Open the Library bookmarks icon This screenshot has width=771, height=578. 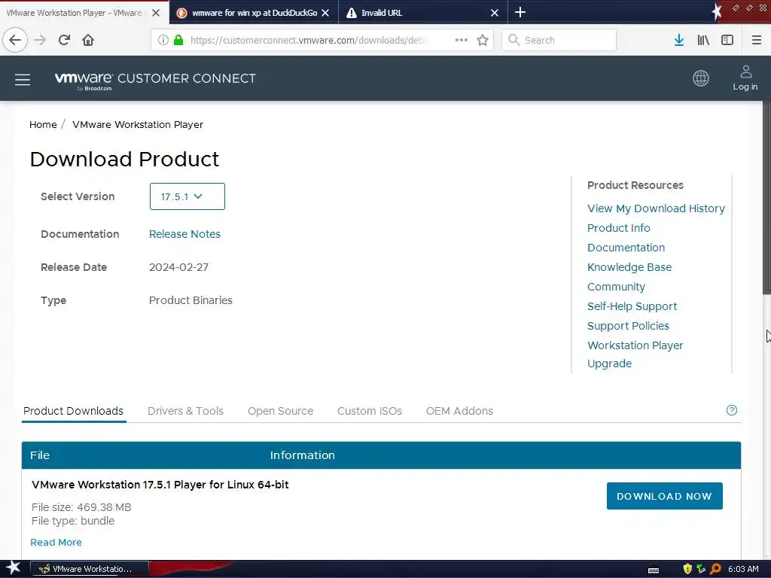703,40
